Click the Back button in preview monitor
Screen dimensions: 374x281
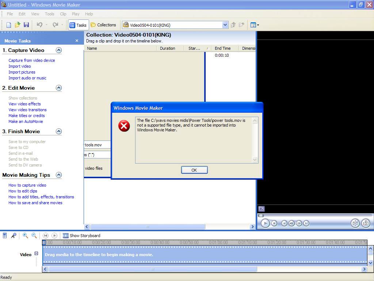284,224
